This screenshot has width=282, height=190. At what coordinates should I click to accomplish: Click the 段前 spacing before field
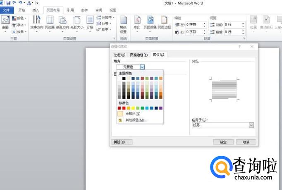click(x=233, y=25)
